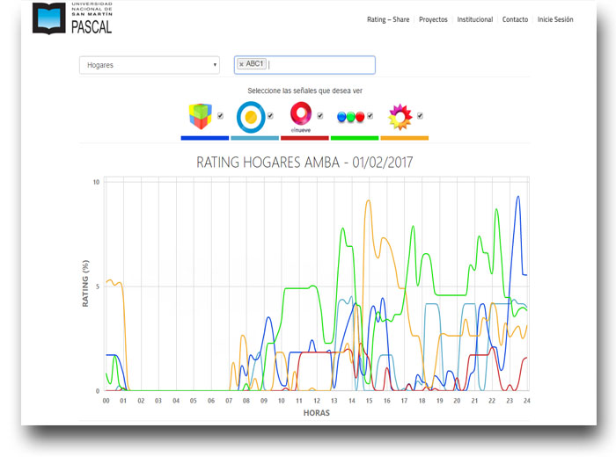
Task: Open the Hogares dropdown
Action: coord(149,65)
